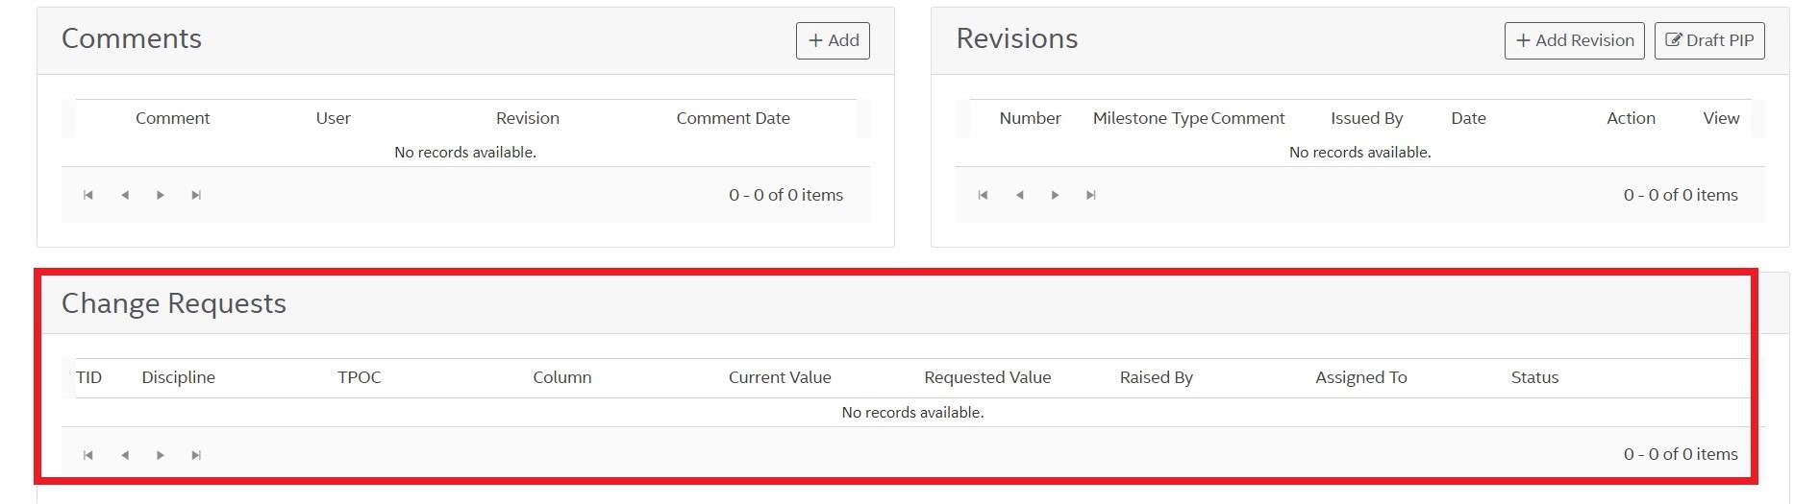Go to last page in Change Requests pager
The width and height of the screenshot is (1819, 504).
click(196, 455)
